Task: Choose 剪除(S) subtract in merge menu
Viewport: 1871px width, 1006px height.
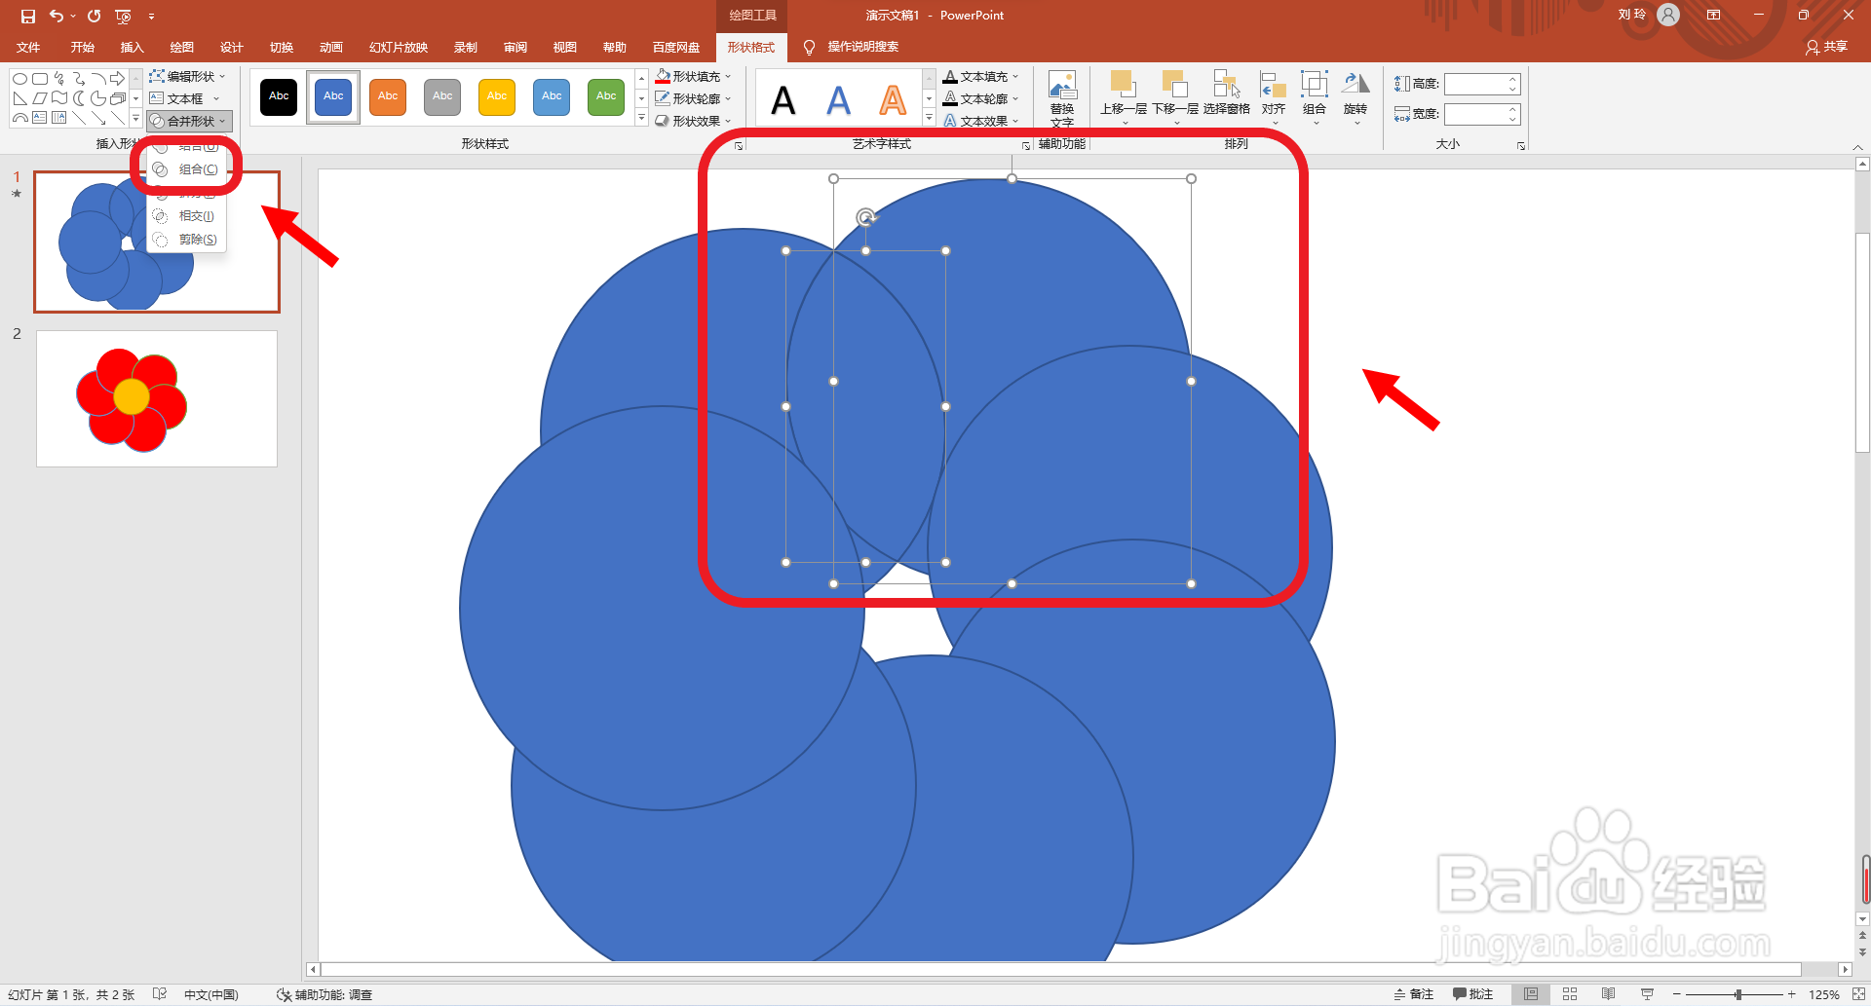Action: [187, 240]
